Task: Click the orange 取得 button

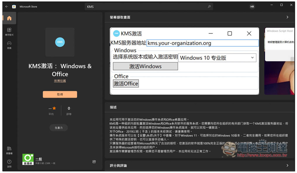Action: [60, 94]
